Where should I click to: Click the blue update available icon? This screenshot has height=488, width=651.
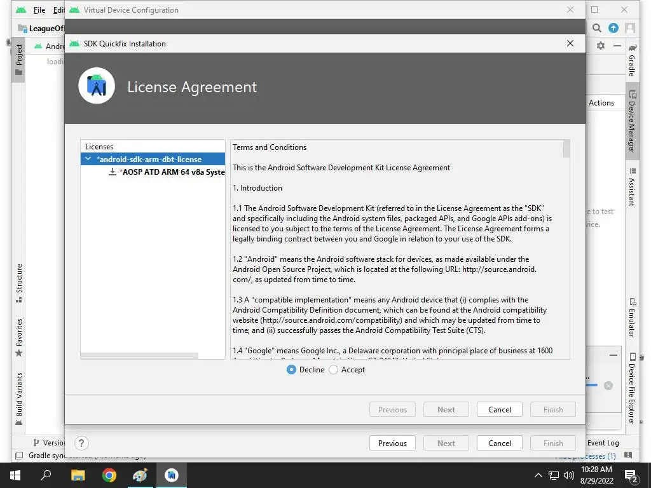click(x=613, y=28)
